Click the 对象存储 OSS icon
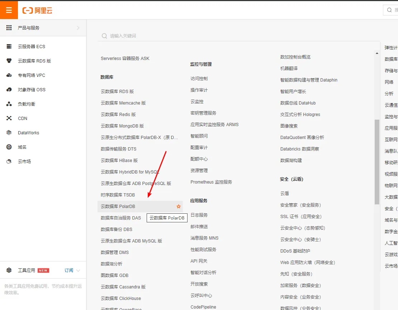 tap(9, 89)
